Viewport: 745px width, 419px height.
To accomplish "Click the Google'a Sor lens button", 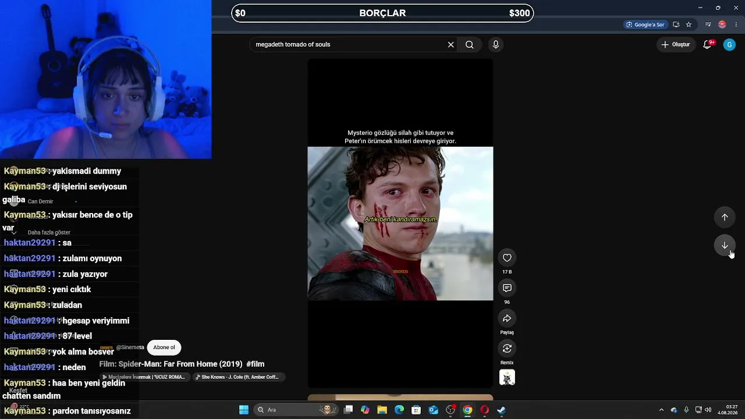I will [x=645, y=24].
